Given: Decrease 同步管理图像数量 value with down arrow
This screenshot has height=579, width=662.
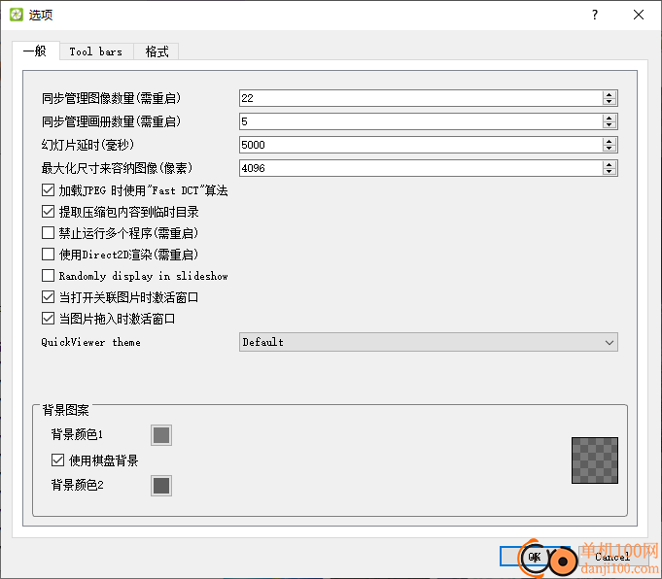Looking at the screenshot, I should 609,102.
